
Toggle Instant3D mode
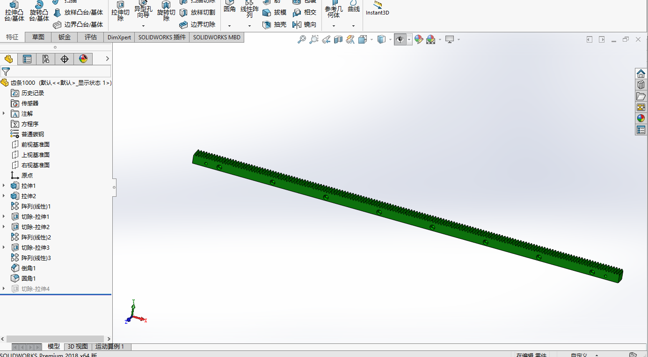[377, 8]
